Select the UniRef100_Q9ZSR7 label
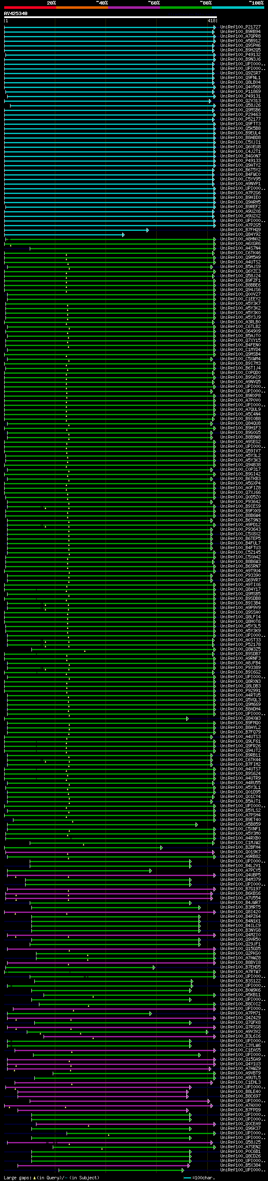 coord(240,73)
